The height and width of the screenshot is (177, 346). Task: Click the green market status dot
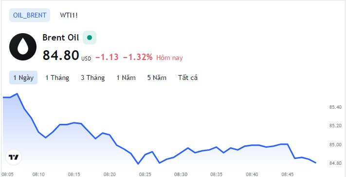pos(90,38)
